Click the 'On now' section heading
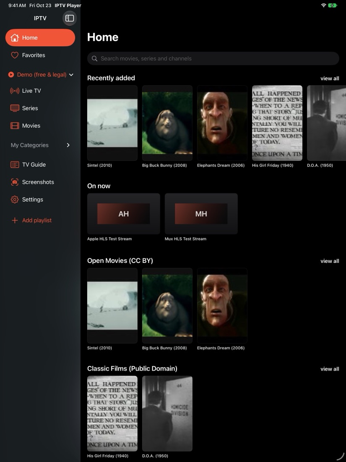Image resolution: width=346 pixels, height=462 pixels. click(99, 186)
